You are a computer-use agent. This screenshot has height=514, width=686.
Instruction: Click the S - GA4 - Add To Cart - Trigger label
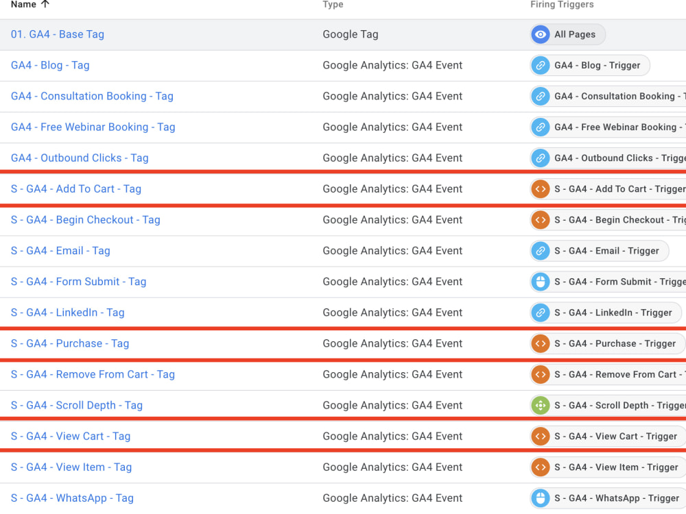(x=620, y=189)
